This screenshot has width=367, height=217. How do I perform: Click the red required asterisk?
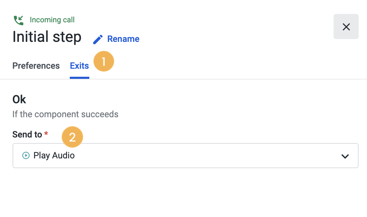click(46, 133)
